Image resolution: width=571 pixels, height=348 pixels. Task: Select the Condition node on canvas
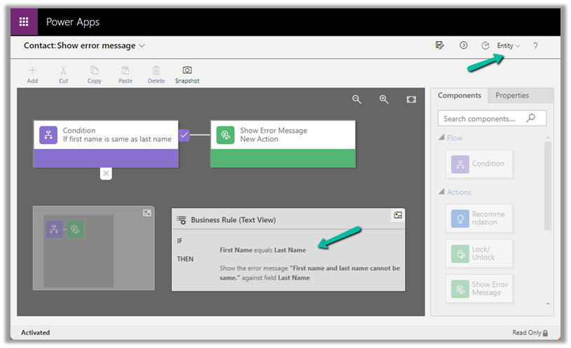[106, 135]
